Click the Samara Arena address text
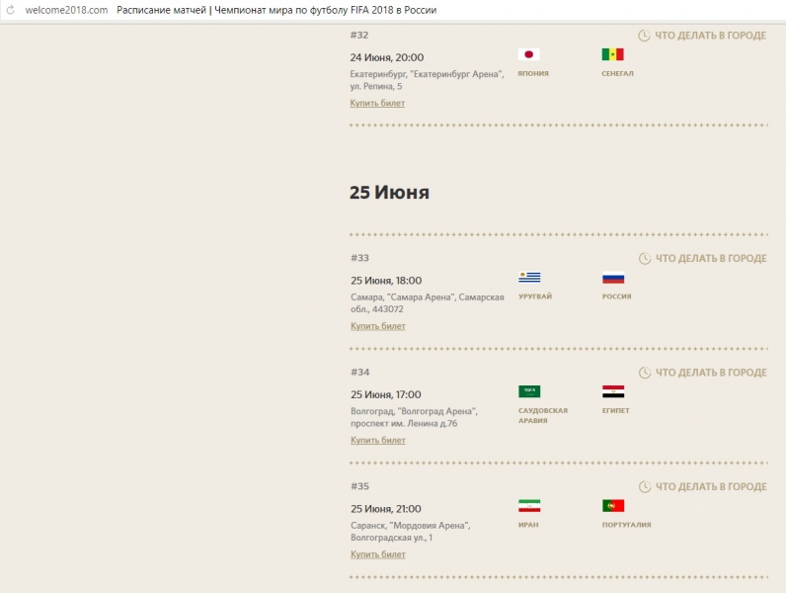The image size is (786, 593). pos(427,302)
